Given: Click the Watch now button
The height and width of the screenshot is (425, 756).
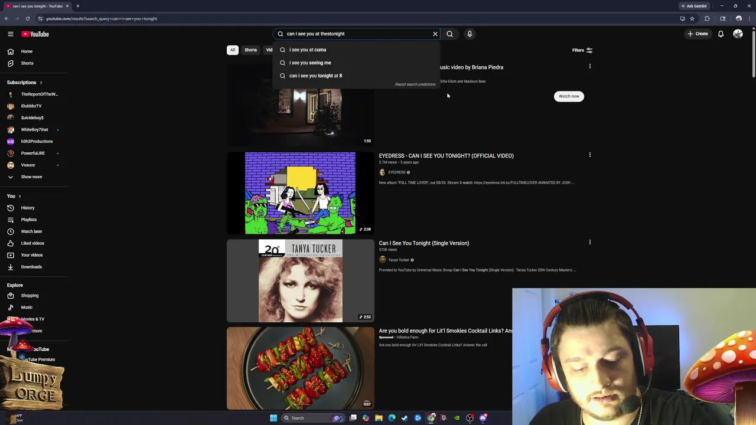Looking at the screenshot, I should [569, 96].
